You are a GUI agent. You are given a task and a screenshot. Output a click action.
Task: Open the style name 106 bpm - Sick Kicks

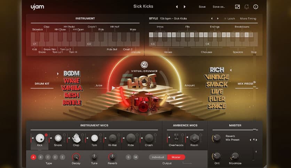[x=173, y=18]
